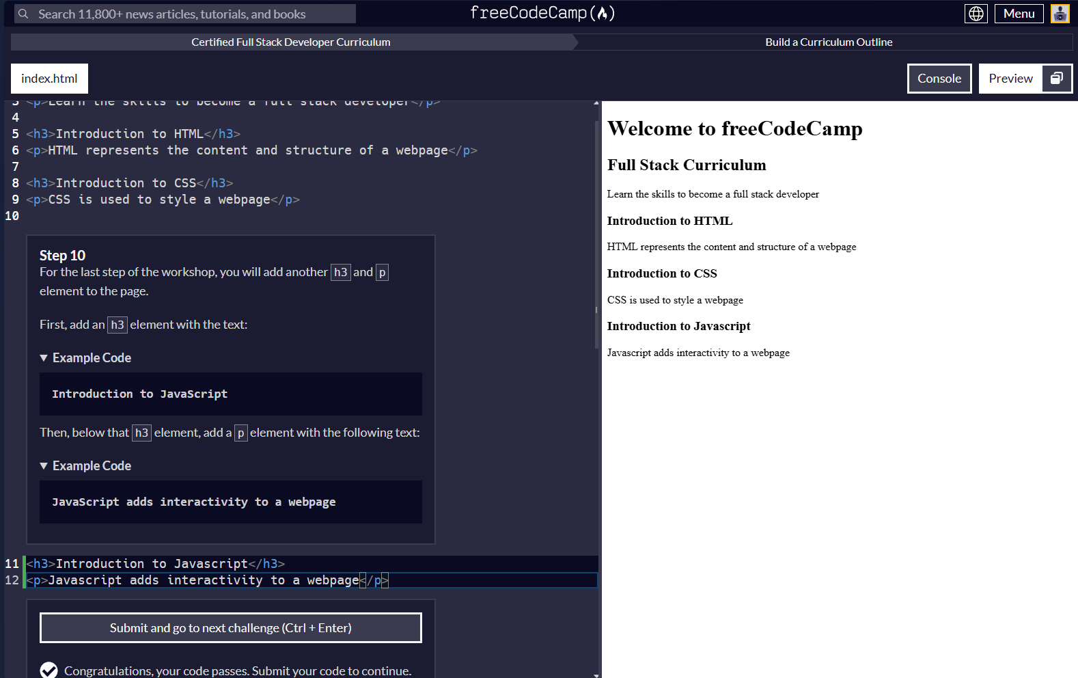Click preview text CSS is used to style
Screen dimensions: 1078x678
click(675, 300)
